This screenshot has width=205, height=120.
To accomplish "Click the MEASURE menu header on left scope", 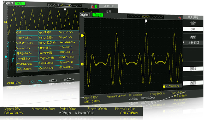I will tap(108, 6).
